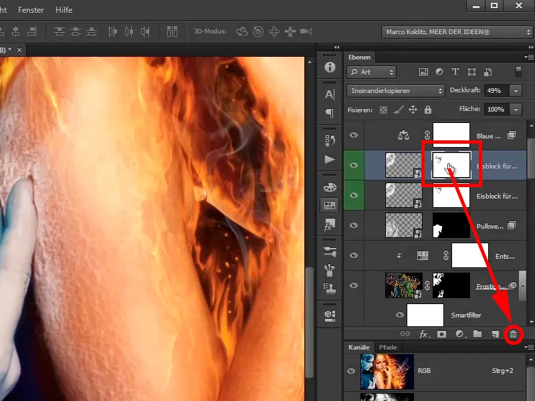Distribute layers by vertical centers

click(76, 31)
